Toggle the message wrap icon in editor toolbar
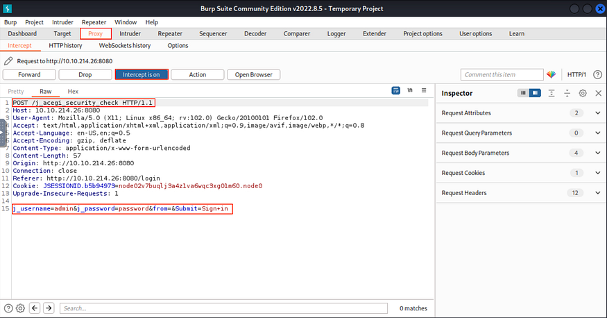Image resolution: width=607 pixels, height=318 pixels. click(x=395, y=91)
